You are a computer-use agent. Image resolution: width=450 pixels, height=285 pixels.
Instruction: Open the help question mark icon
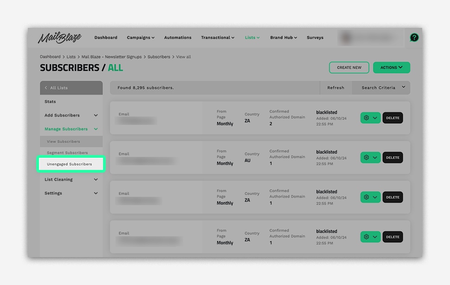(x=414, y=38)
